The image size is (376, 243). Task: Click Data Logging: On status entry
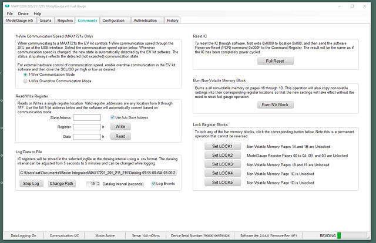point(23,235)
